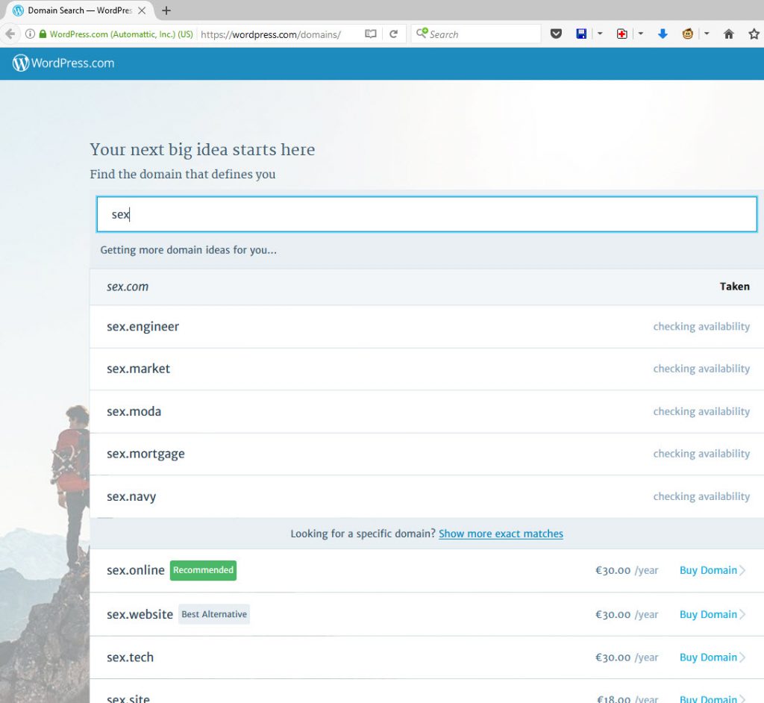The image size is (764, 703).
Task: Click the Show more exact matches link
Action: pos(501,534)
